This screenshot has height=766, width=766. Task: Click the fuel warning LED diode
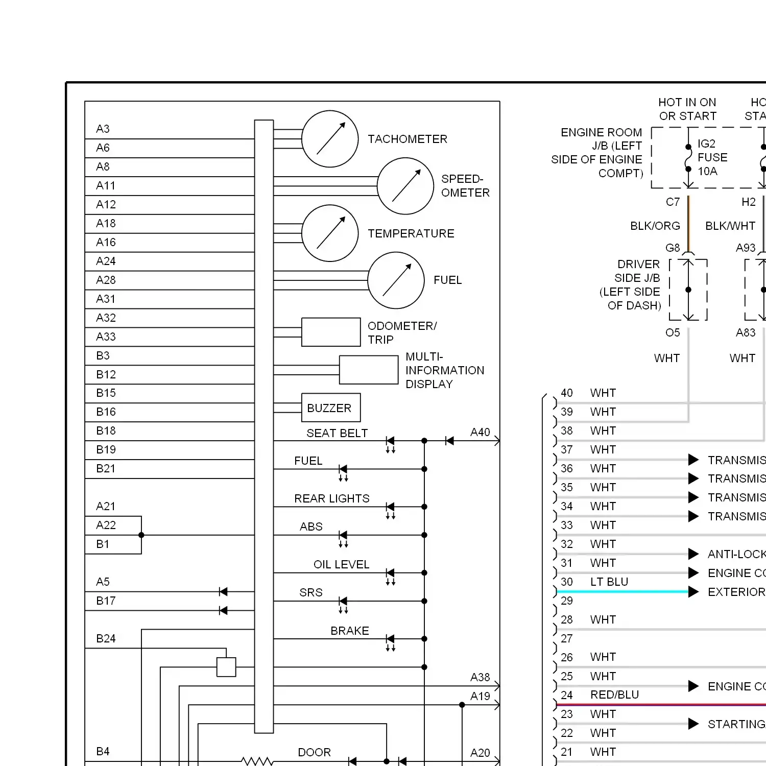click(343, 472)
